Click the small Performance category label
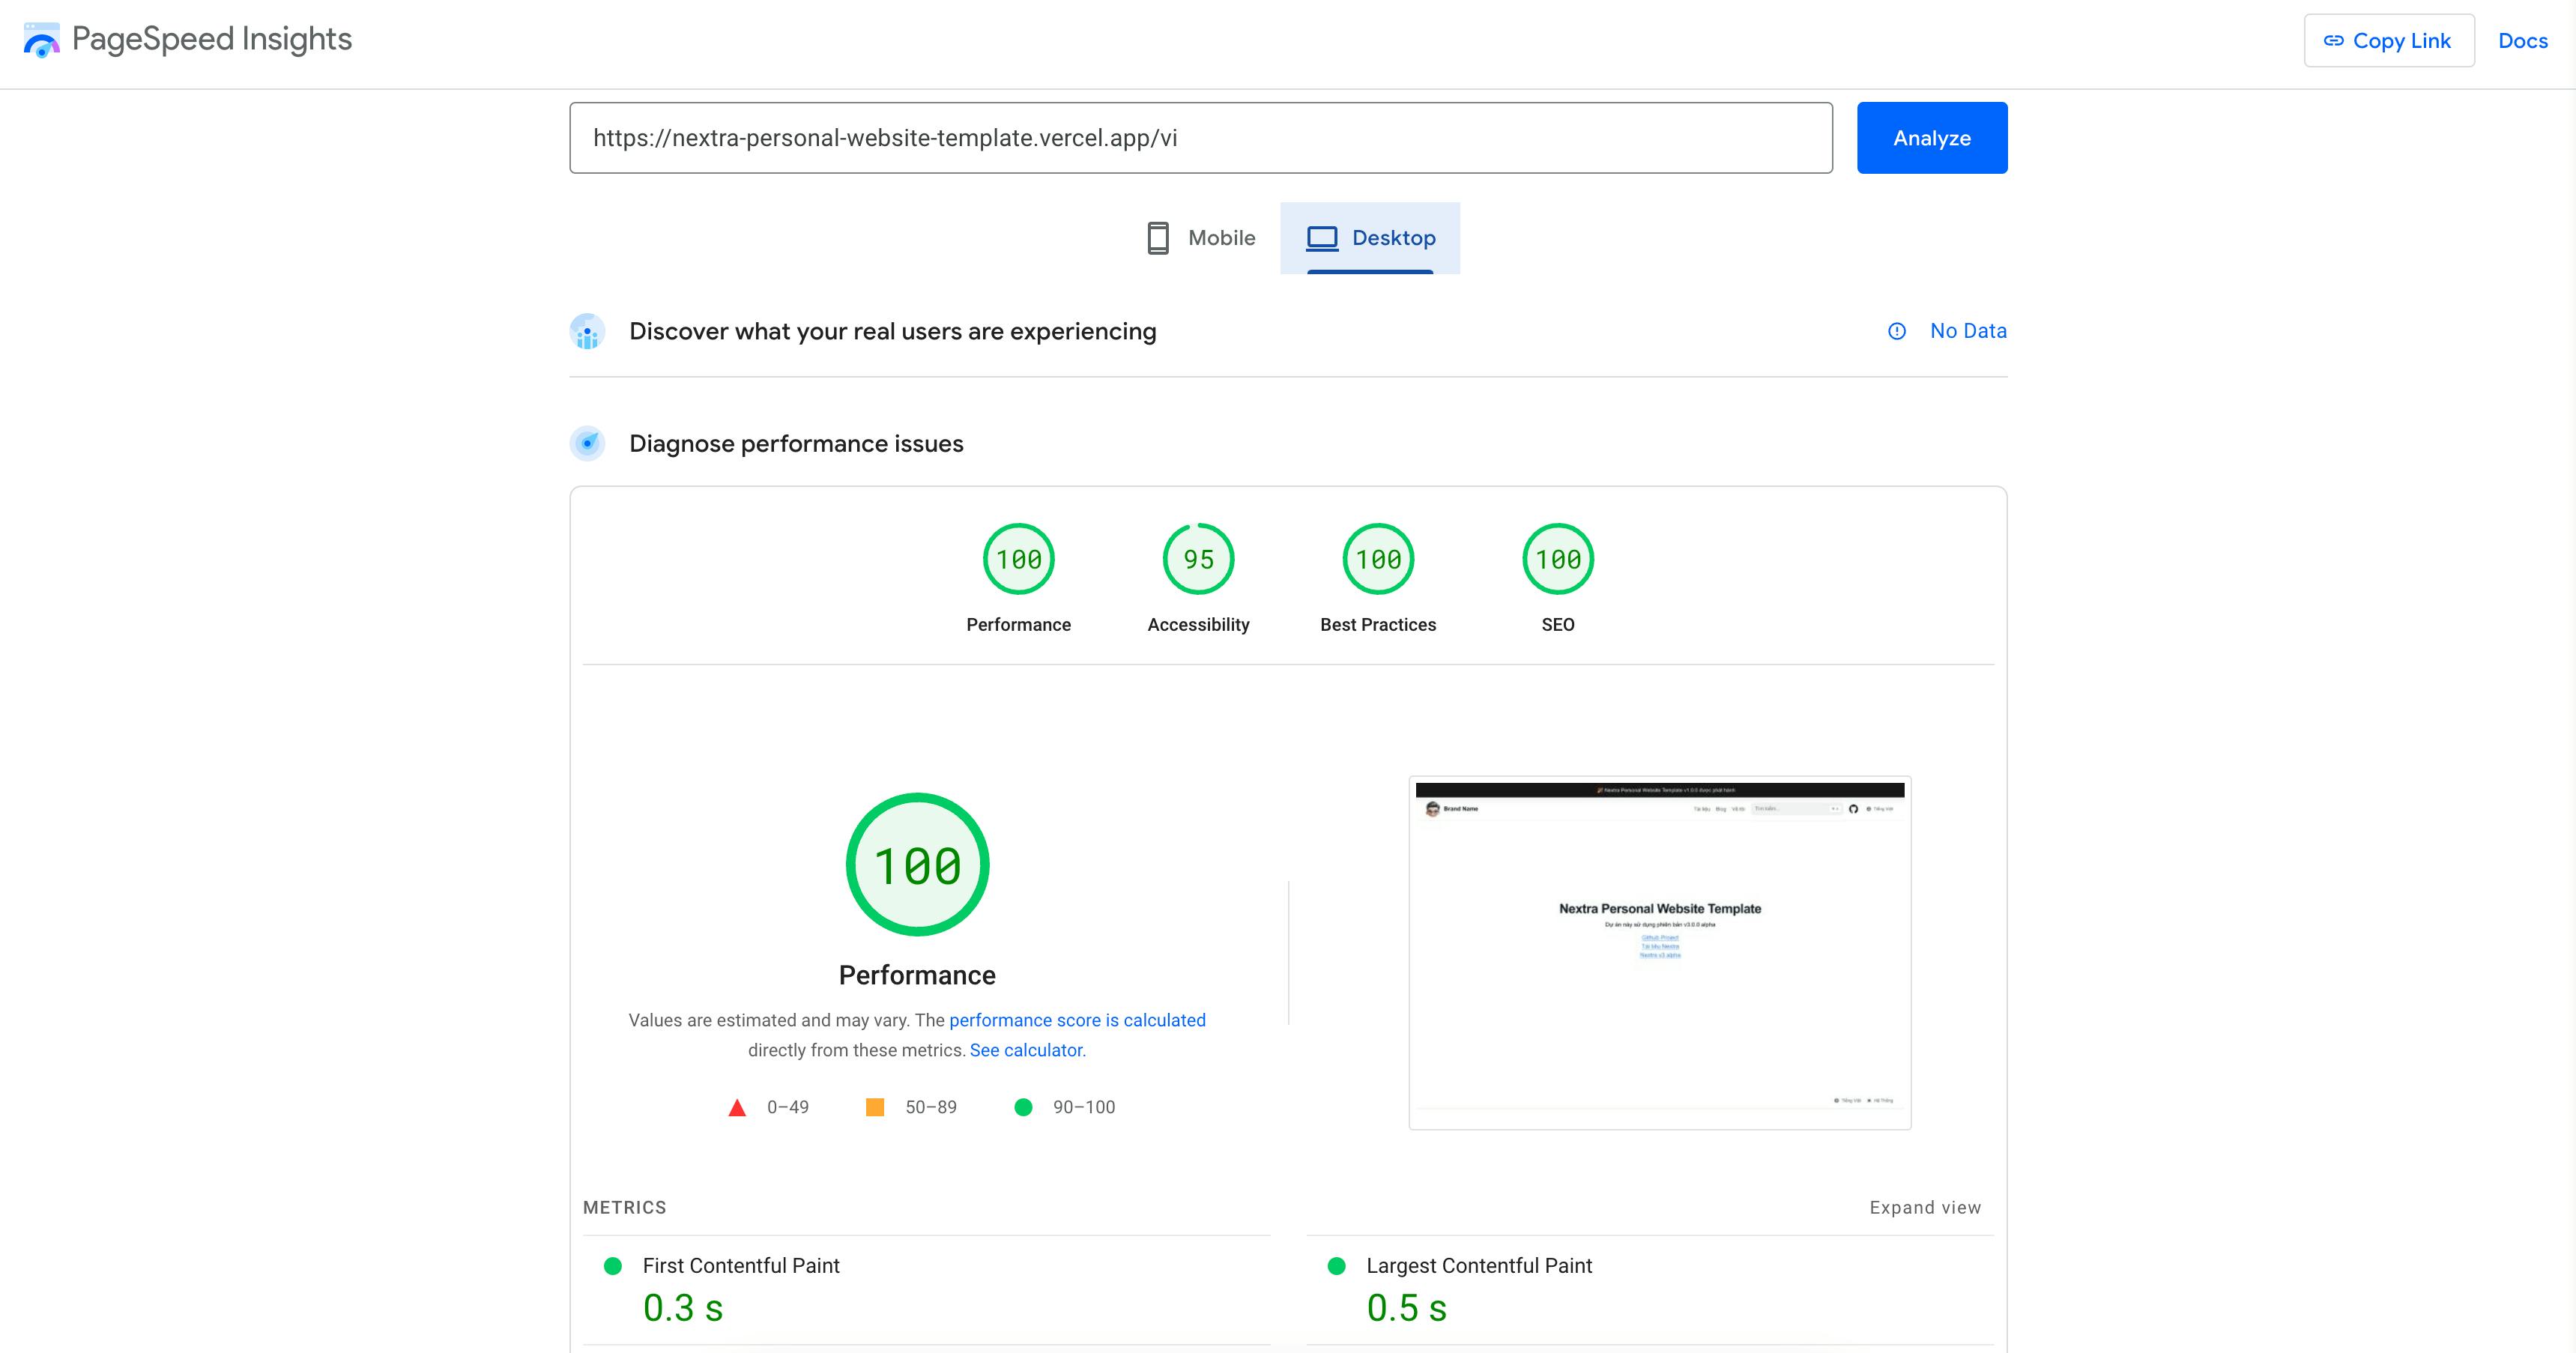 point(1018,625)
